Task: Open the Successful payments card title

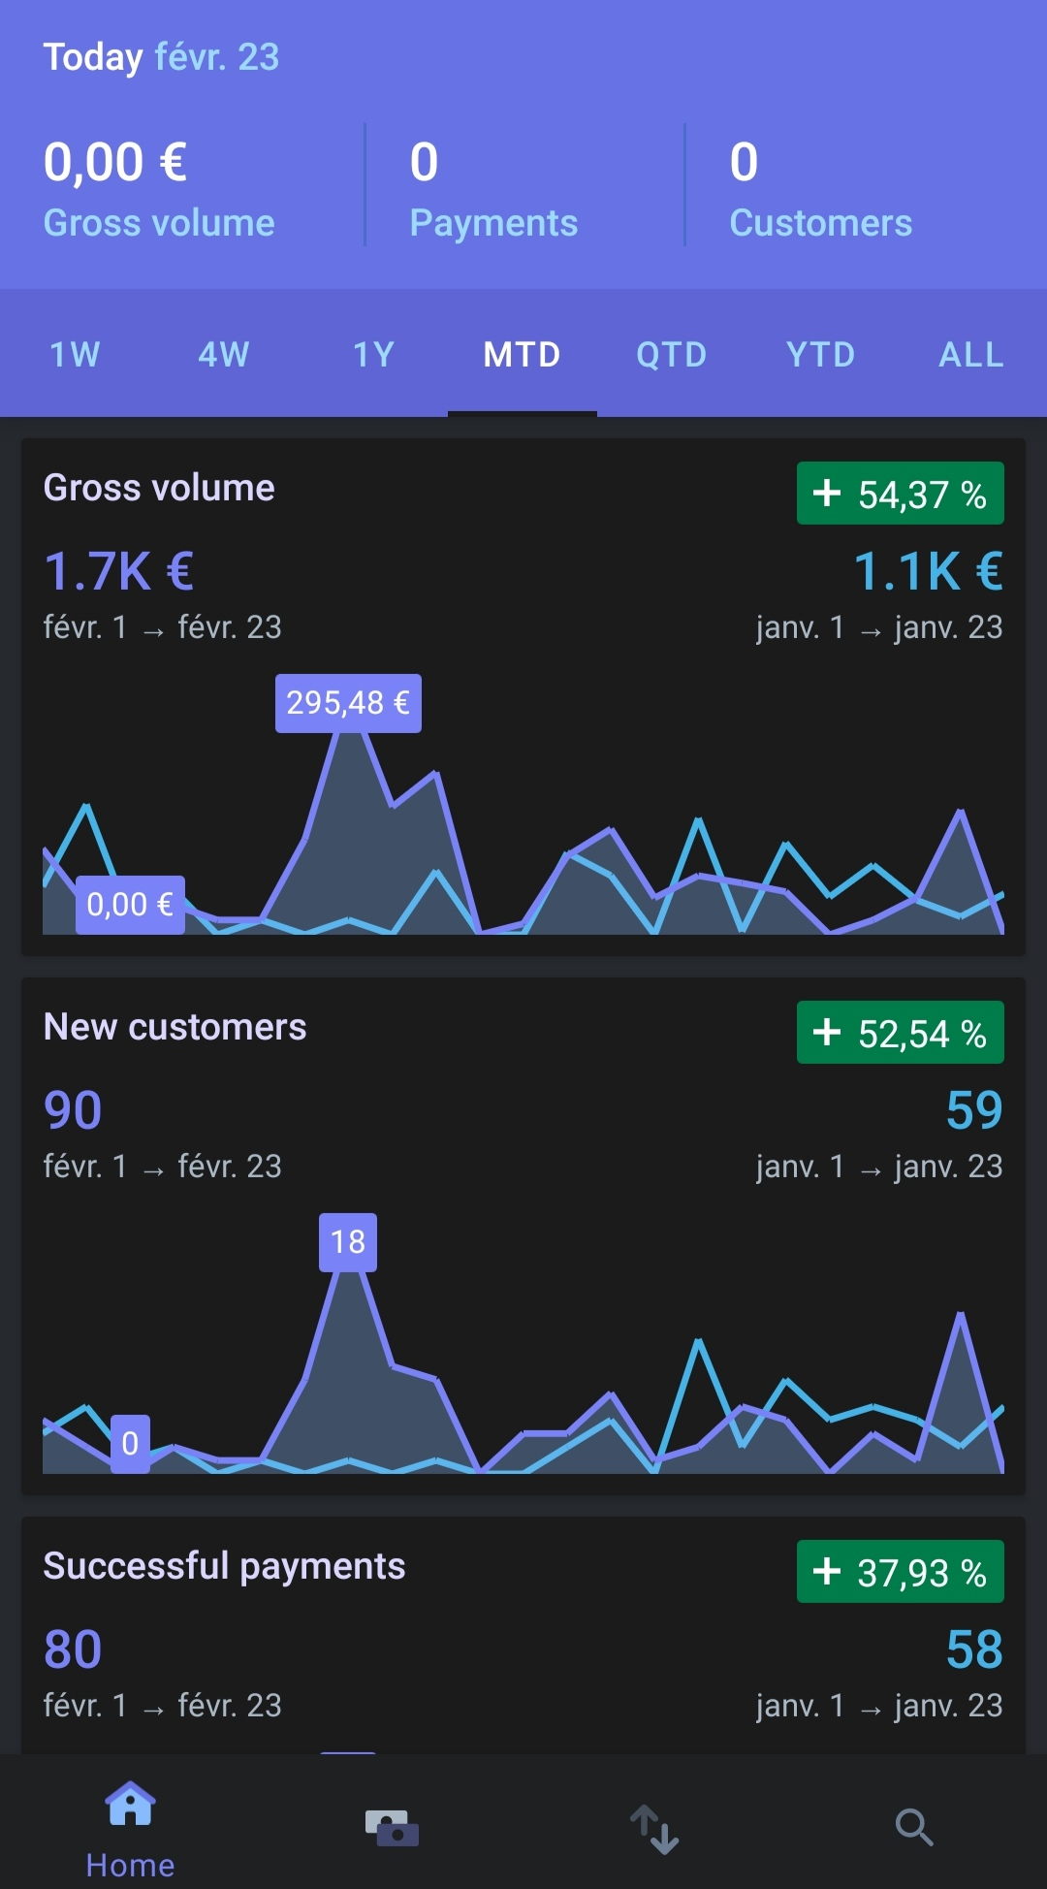Action: coord(225,1566)
